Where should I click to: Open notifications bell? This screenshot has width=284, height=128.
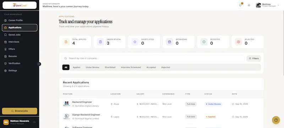tap(240, 5)
